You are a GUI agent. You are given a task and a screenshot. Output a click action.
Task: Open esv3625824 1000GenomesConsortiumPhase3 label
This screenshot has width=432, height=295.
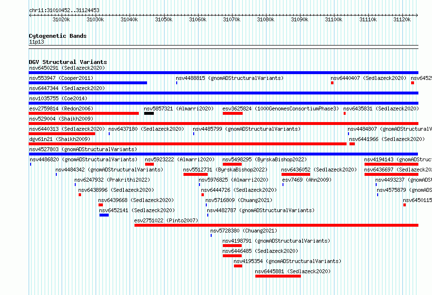281,109
